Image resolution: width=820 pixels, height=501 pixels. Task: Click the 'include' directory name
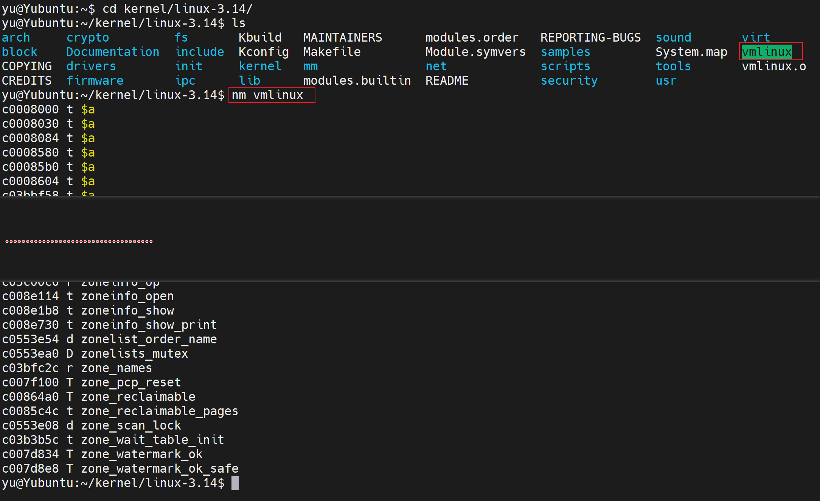(x=200, y=52)
